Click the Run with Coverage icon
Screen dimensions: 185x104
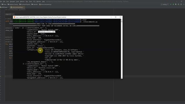176,4
